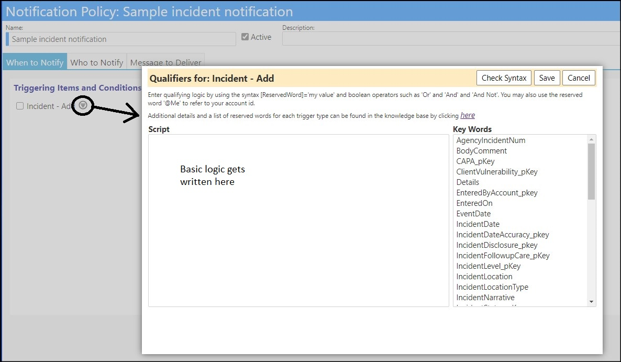Choose CAPA_pKey from Key Words
The height and width of the screenshot is (362, 621).
475,161
